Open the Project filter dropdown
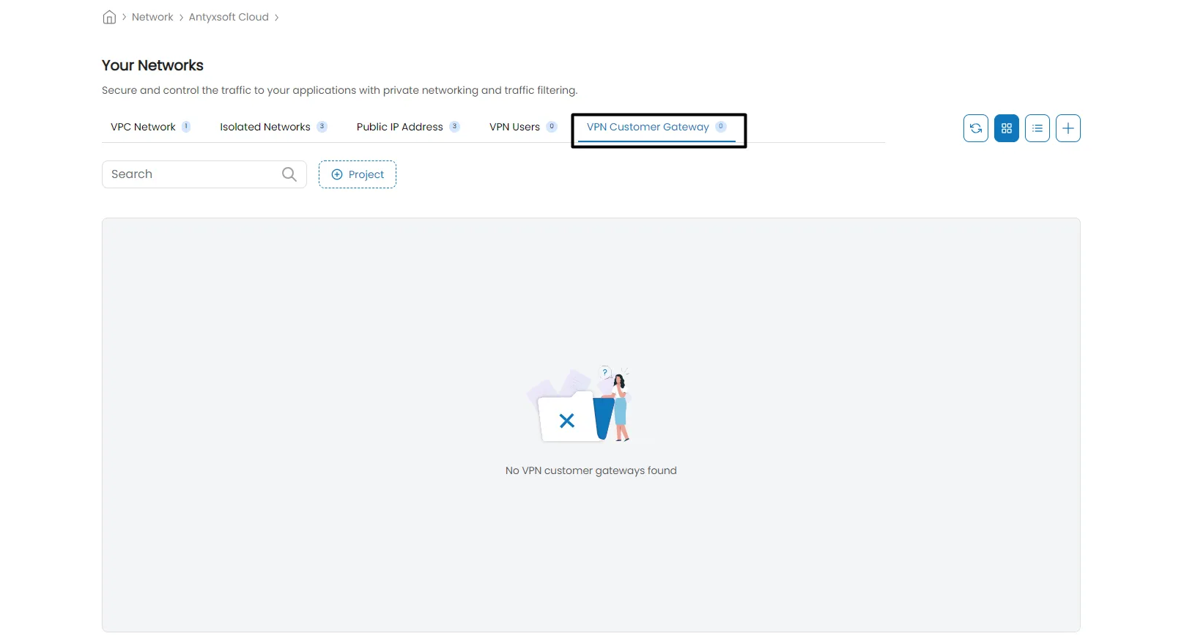 pos(358,174)
